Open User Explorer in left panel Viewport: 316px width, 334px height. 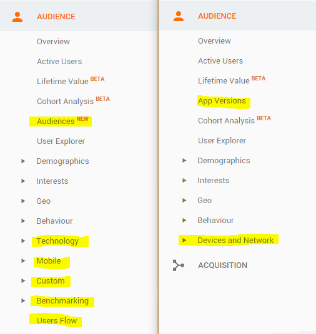(x=61, y=141)
